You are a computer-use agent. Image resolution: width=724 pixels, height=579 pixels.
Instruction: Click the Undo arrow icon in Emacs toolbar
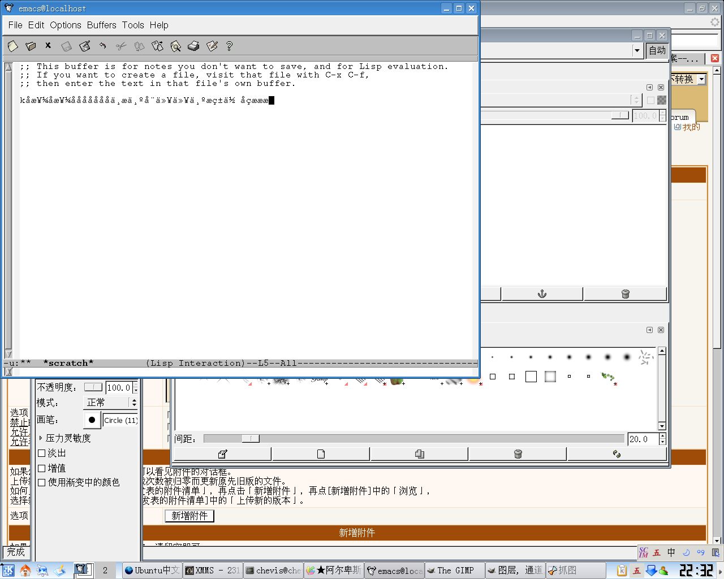103,46
